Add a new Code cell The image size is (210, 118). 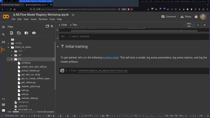coord(63,25)
